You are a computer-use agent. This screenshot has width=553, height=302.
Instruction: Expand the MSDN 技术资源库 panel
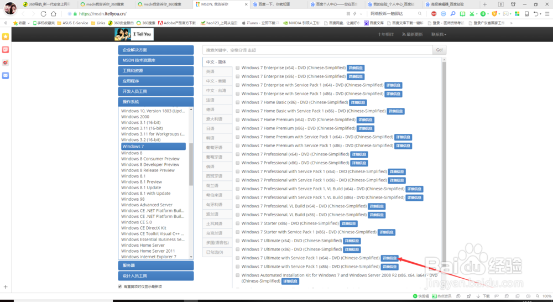(156, 60)
